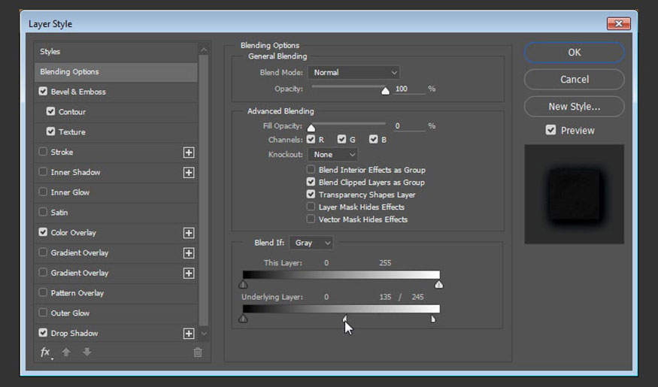Check Blend Interior Effects as Group
This screenshot has height=387, width=658.
pyautogui.click(x=311, y=169)
